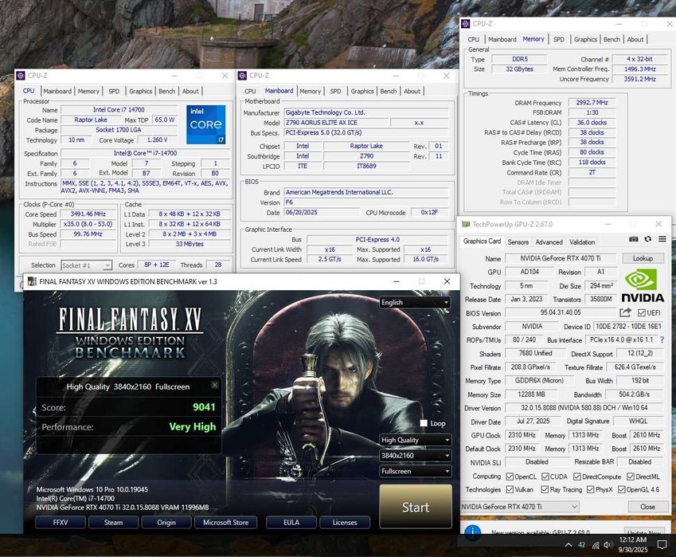
Task: Toggle the DirectML checkbox
Action: pos(631,477)
